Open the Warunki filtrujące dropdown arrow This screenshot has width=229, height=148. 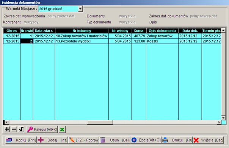(80, 9)
